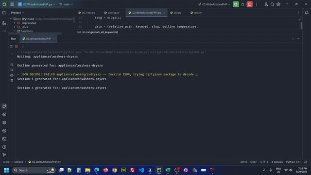Switch to api.py editor tab
311x175 pixels.
pyautogui.click(x=196, y=13)
